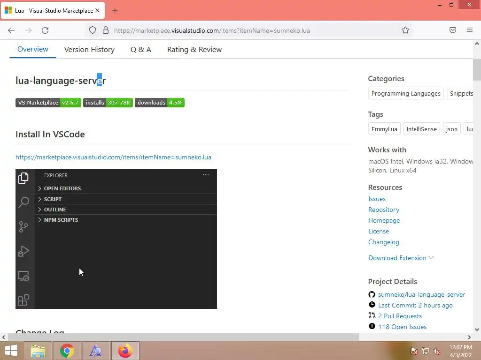Open the Firefox hamburger menu
This screenshot has height=360, width=481.
pyautogui.click(x=470, y=30)
